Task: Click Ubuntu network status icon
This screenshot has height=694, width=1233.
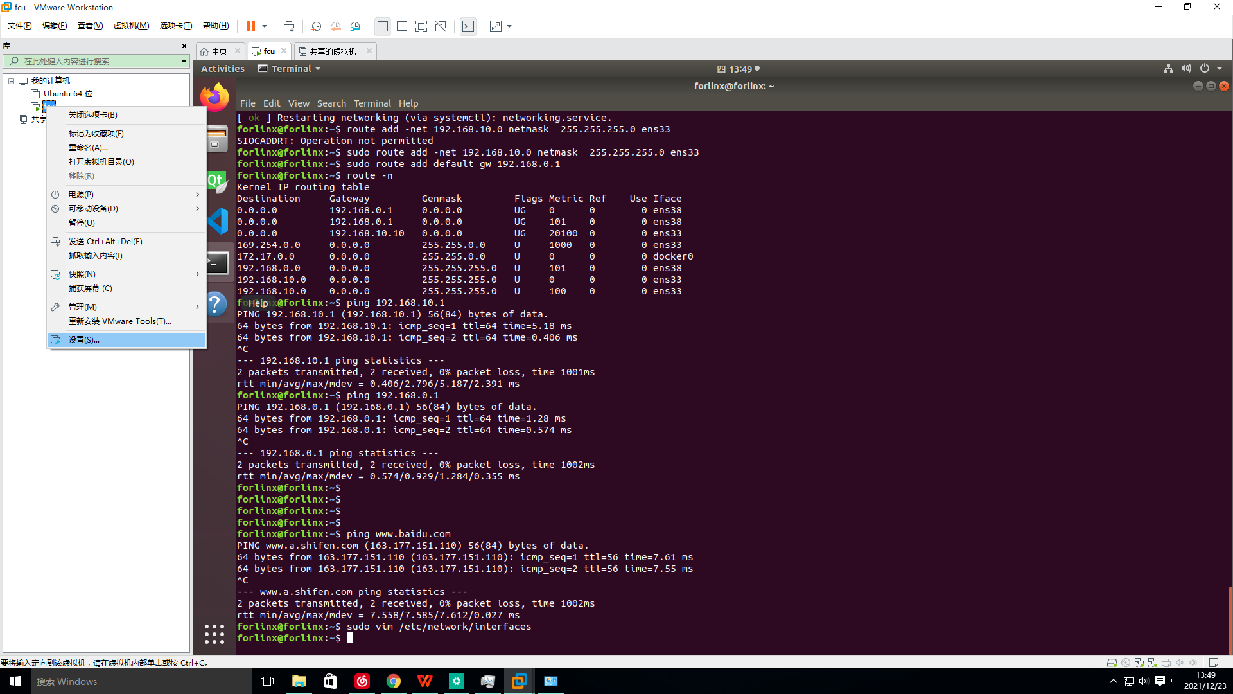Action: point(1168,69)
